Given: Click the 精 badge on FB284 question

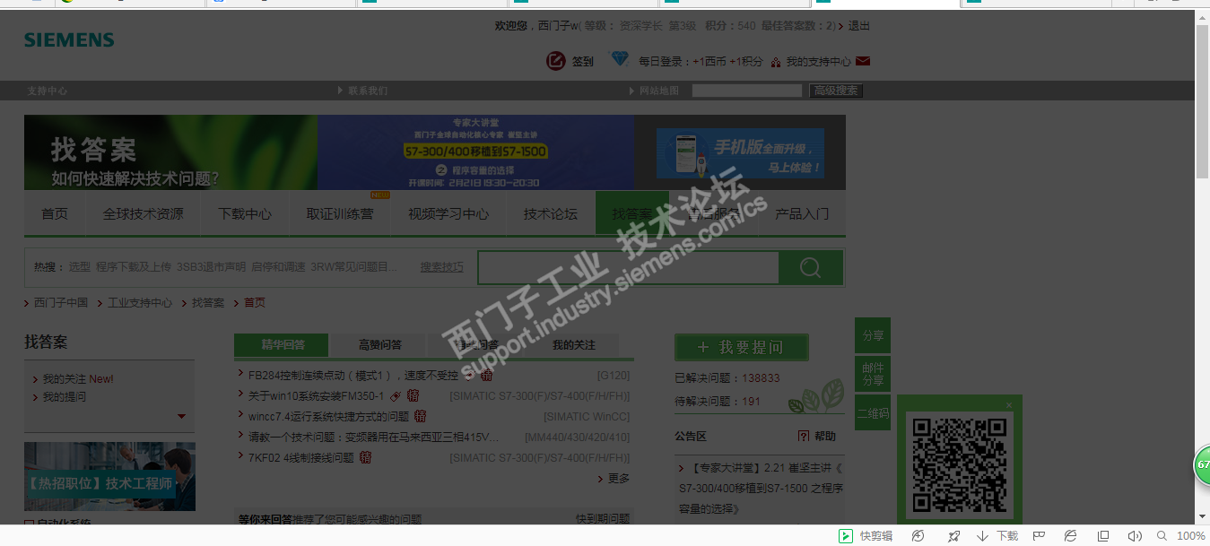Looking at the screenshot, I should pyautogui.click(x=486, y=376).
